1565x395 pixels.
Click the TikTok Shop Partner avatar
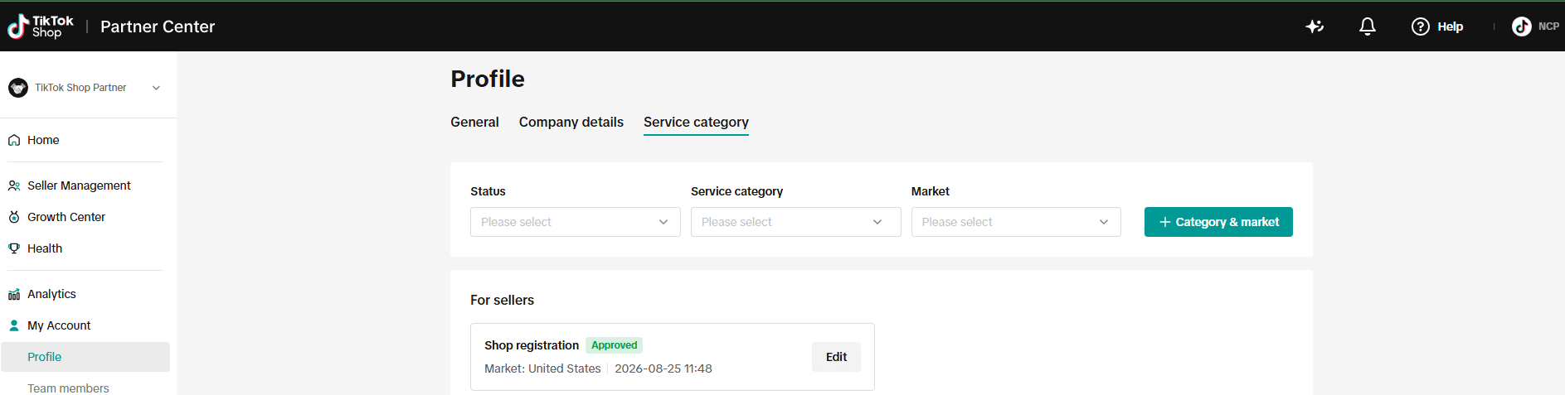click(18, 88)
